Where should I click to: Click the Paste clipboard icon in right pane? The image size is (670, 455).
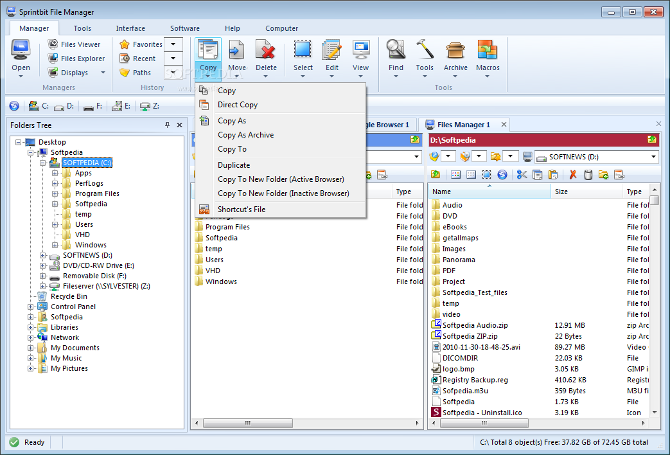tap(553, 174)
